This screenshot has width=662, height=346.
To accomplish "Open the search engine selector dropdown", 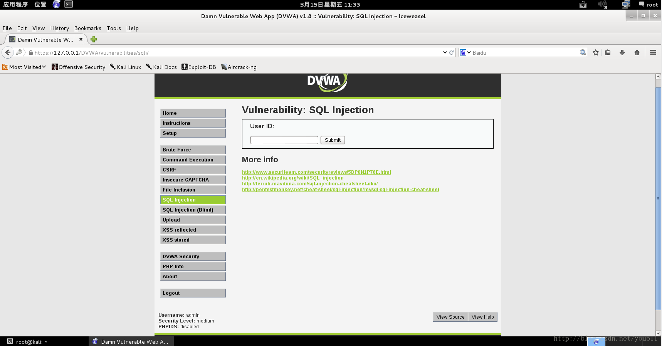I will point(465,52).
